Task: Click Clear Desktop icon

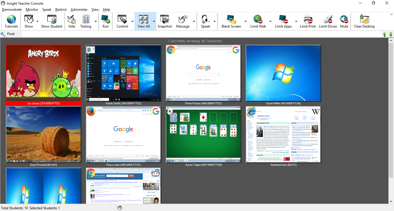Action: coord(364,21)
